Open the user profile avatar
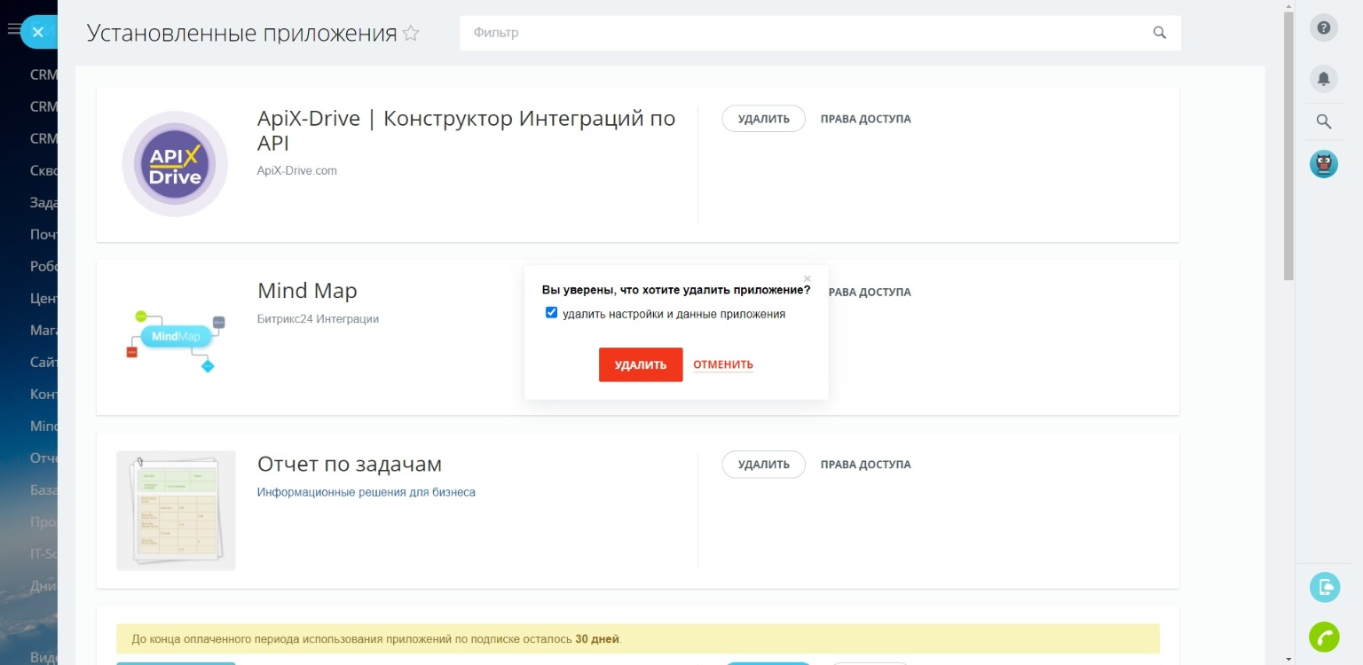The height and width of the screenshot is (665, 1363). tap(1323, 163)
